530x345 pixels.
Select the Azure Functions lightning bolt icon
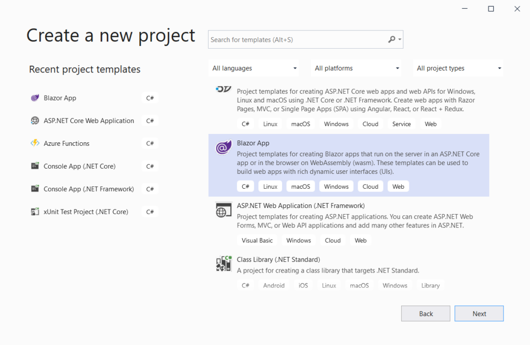(35, 143)
